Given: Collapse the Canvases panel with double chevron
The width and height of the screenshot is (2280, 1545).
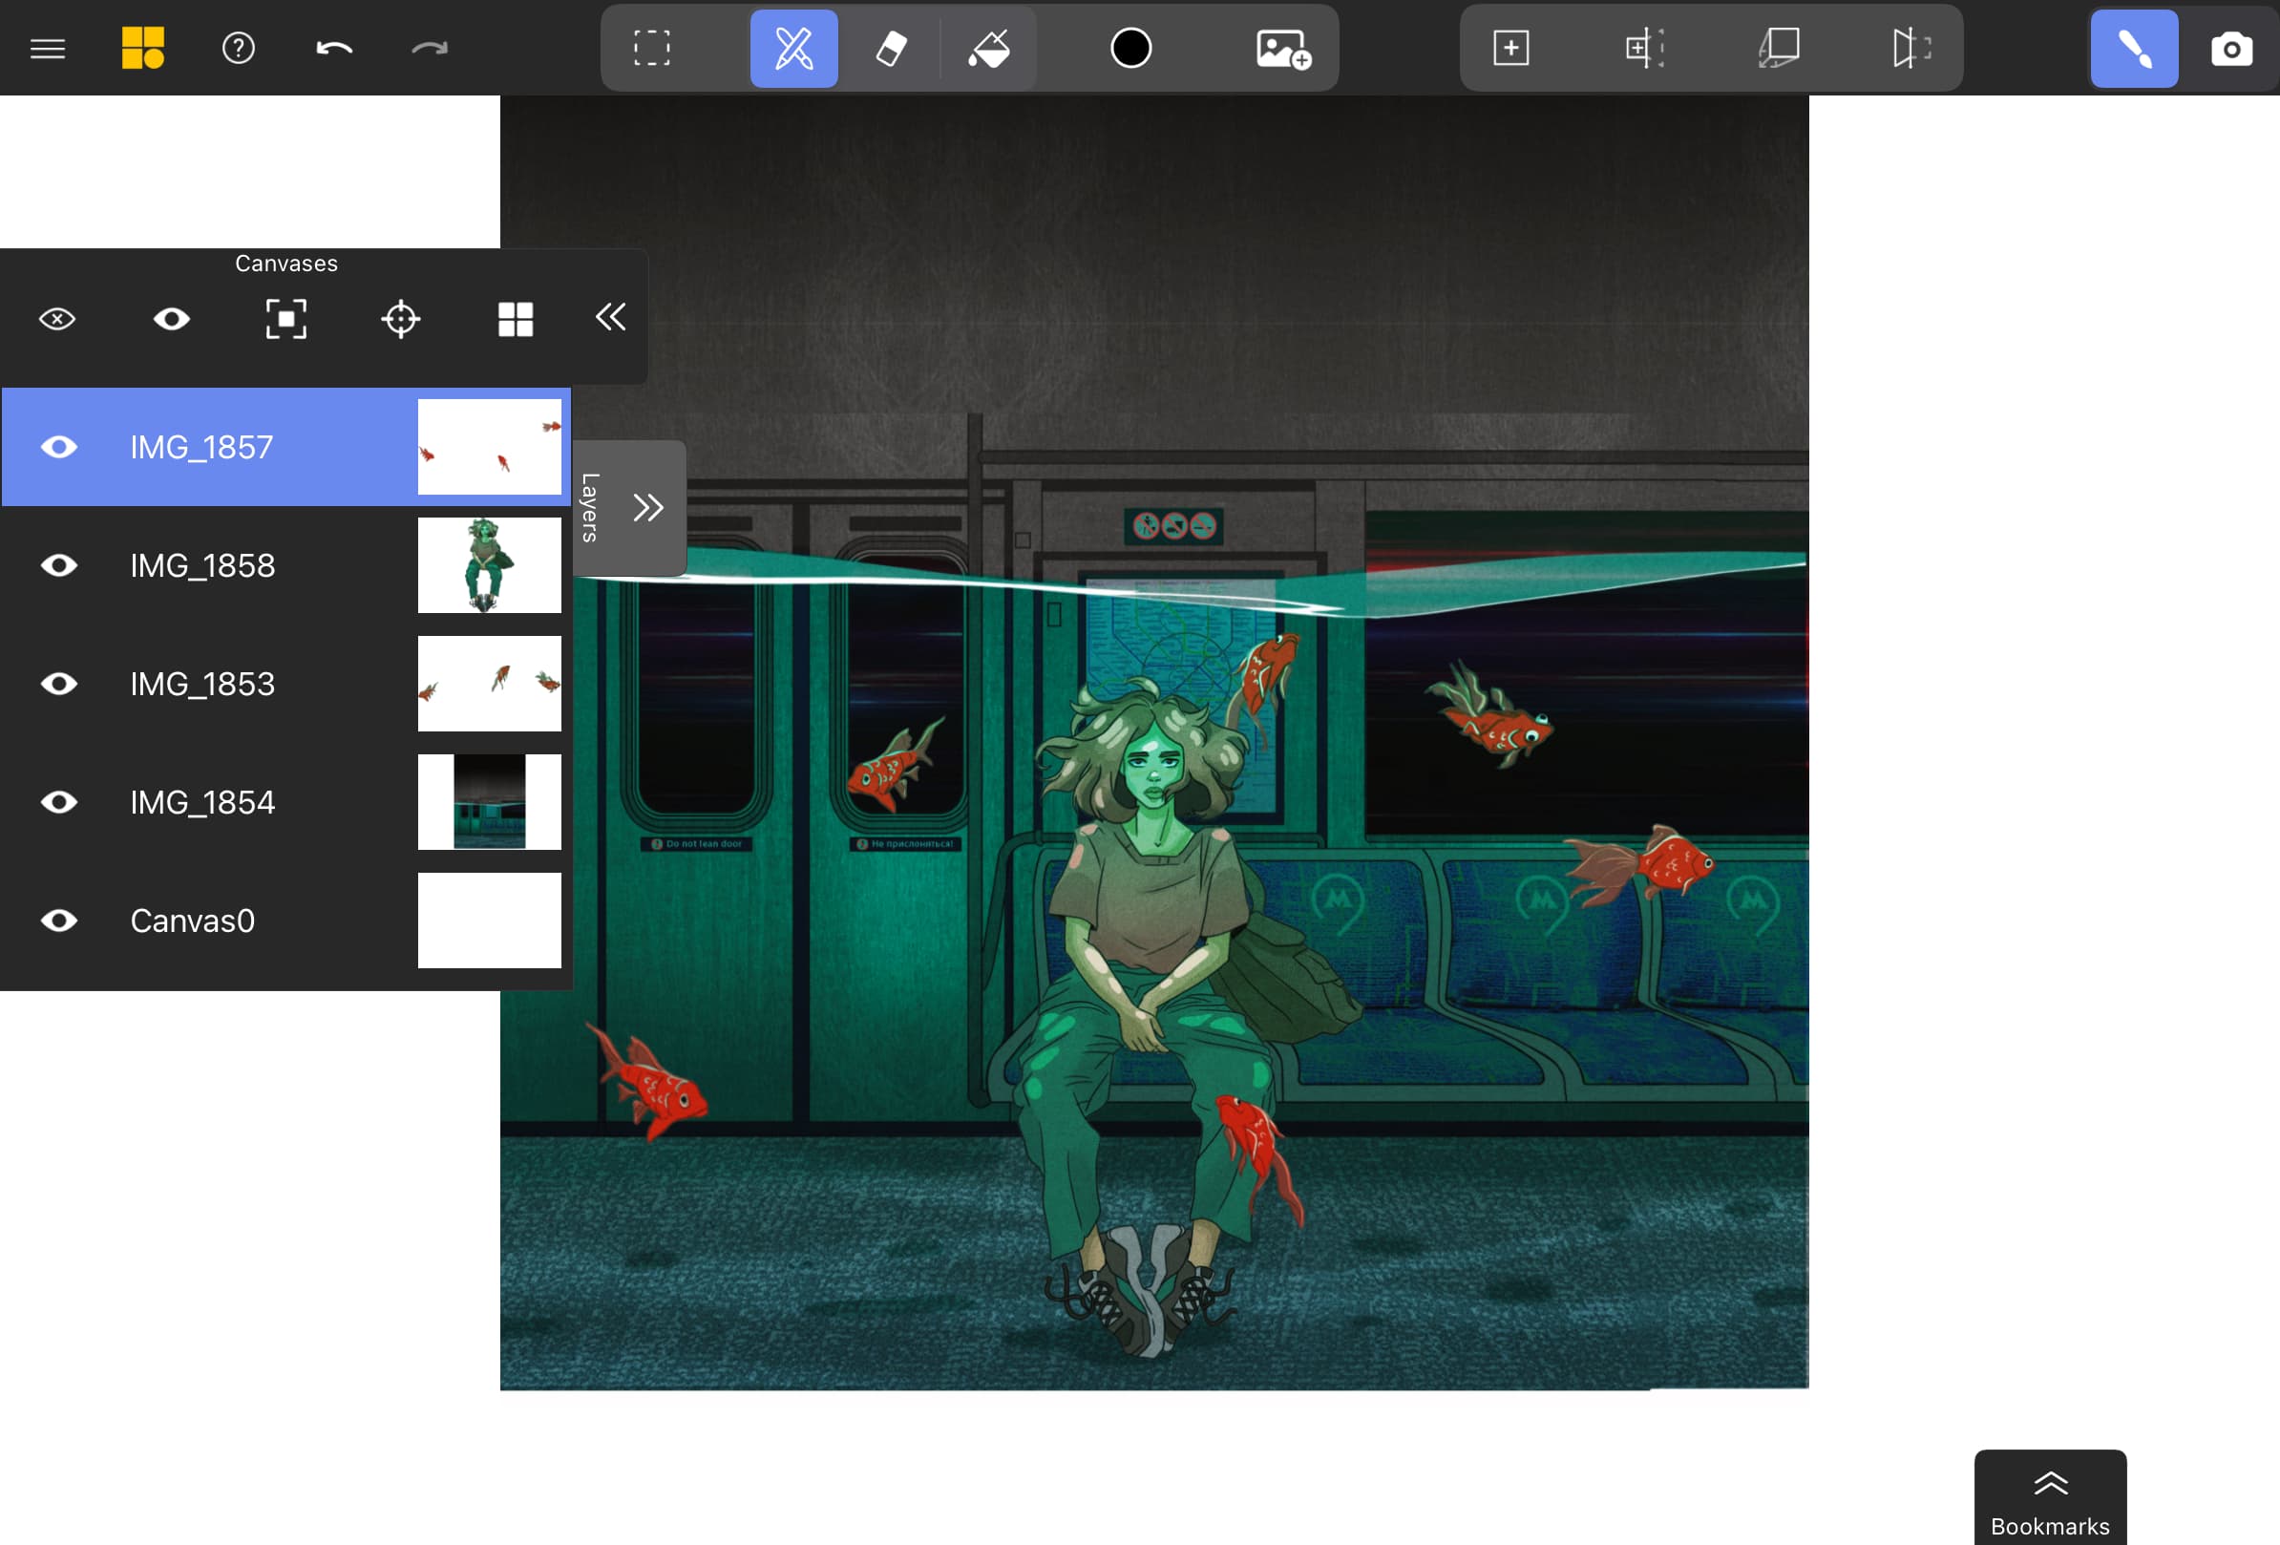Looking at the screenshot, I should click(610, 317).
